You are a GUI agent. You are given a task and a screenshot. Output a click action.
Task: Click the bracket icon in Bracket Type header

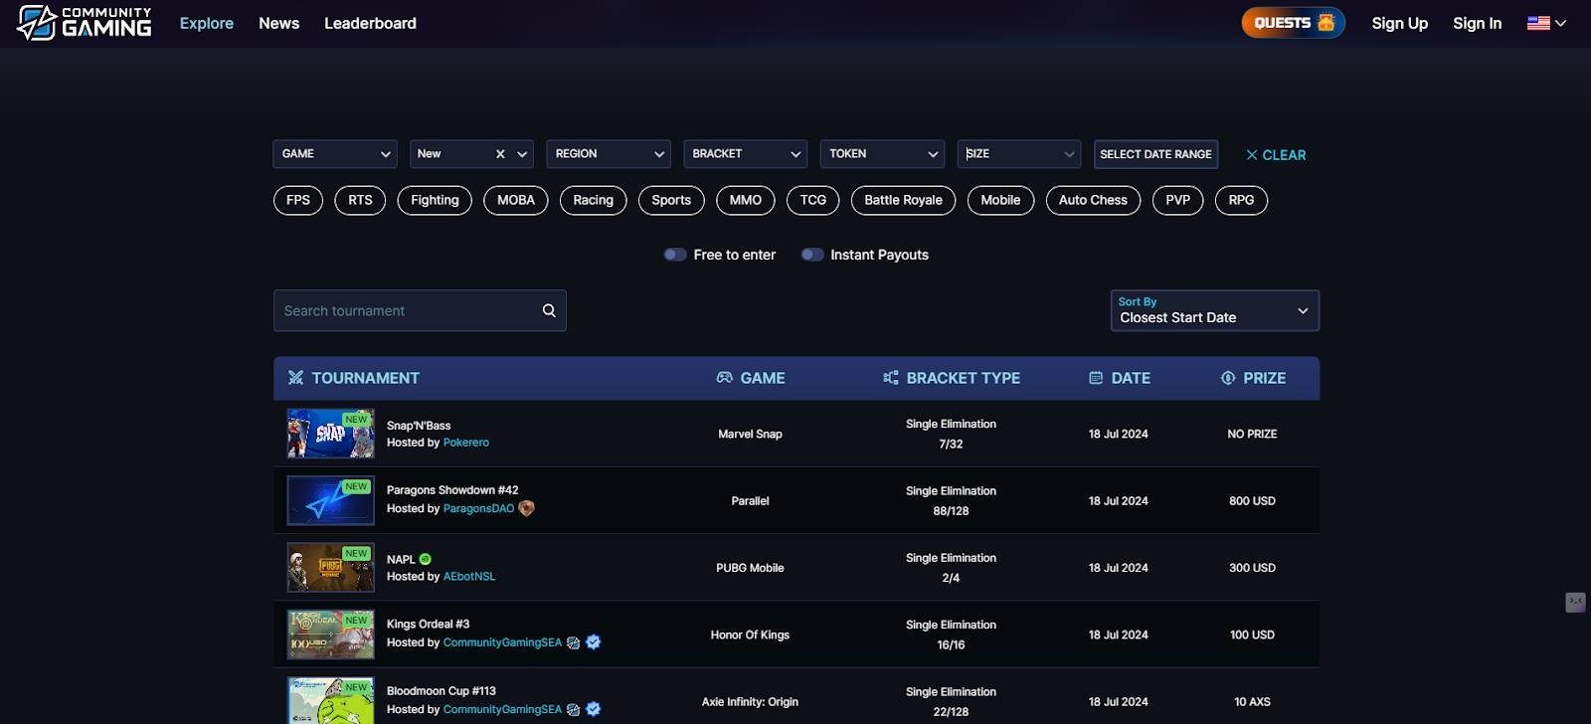[x=891, y=378]
